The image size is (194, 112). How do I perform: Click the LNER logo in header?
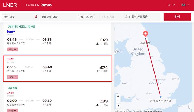coord(10,5)
